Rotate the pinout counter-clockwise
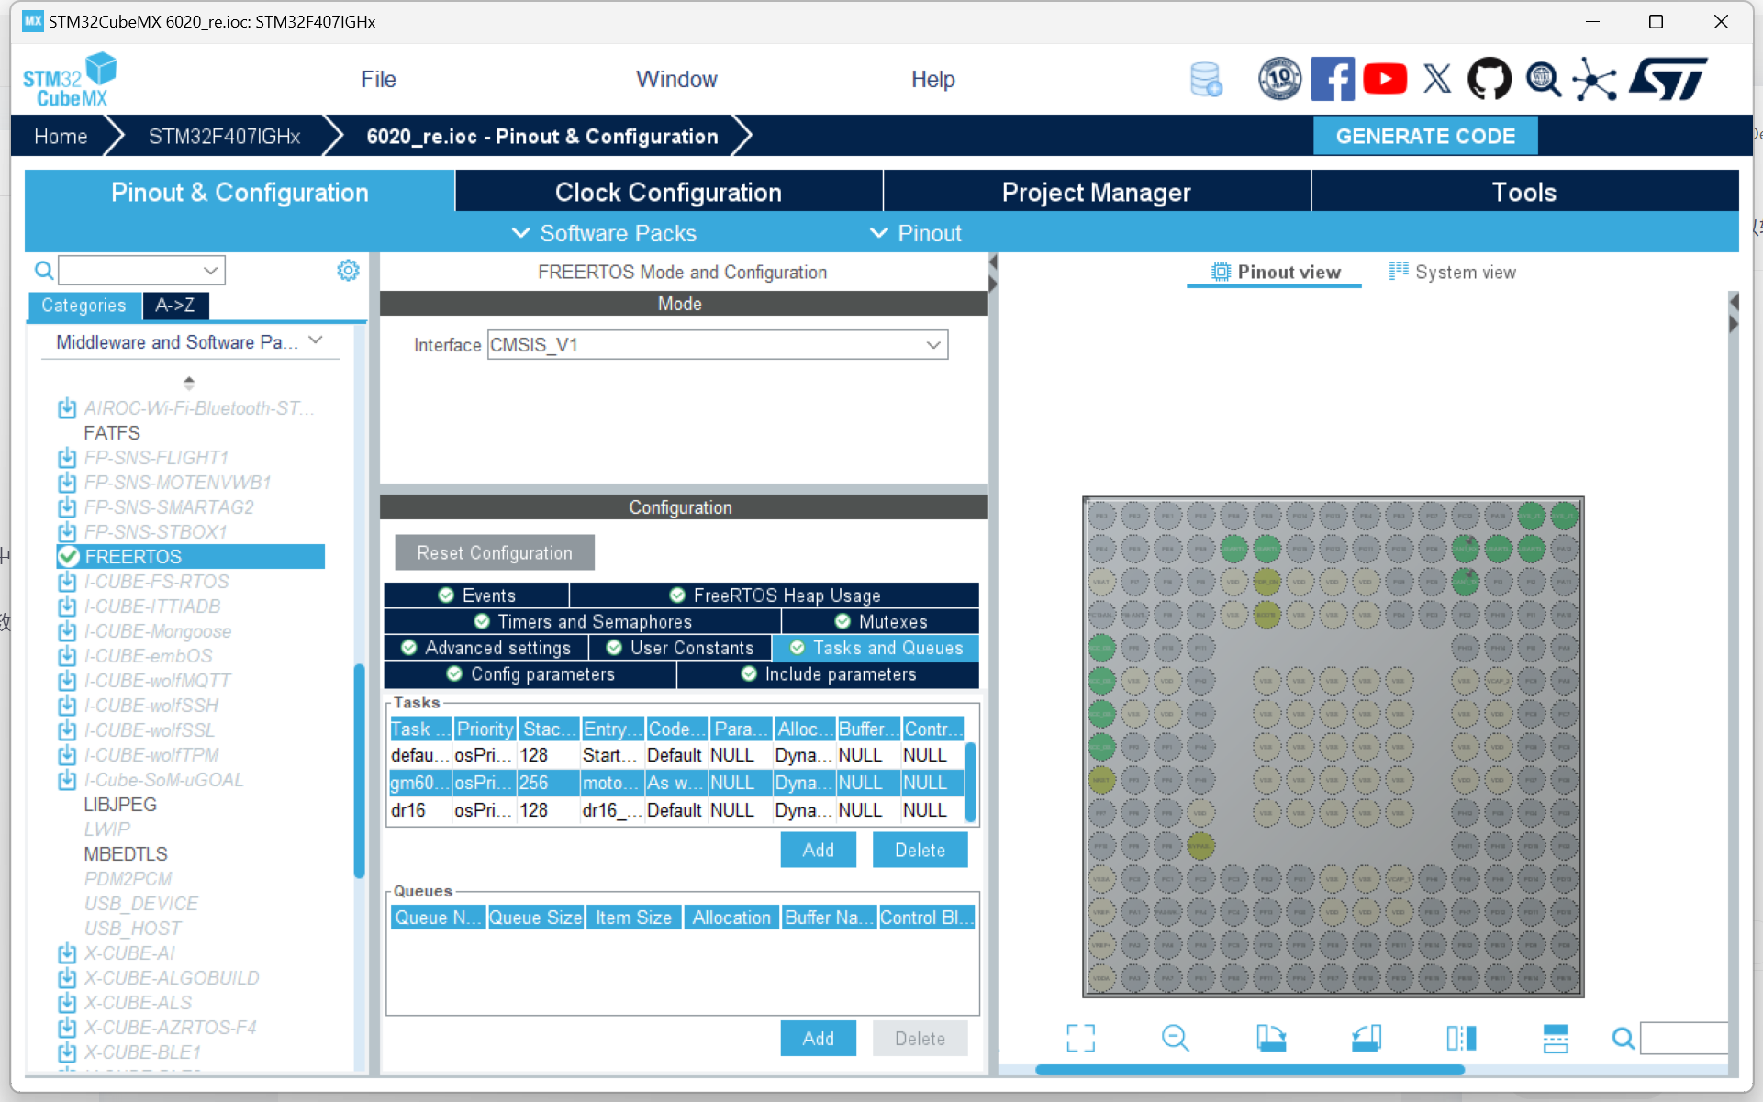Screen dimensions: 1763x1102 point(1366,1038)
